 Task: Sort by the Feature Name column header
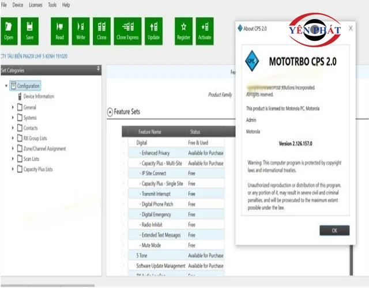tap(161, 132)
